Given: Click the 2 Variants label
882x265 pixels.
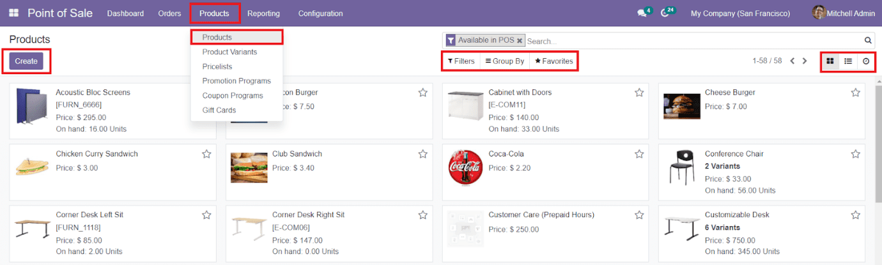Looking at the screenshot, I should [722, 166].
